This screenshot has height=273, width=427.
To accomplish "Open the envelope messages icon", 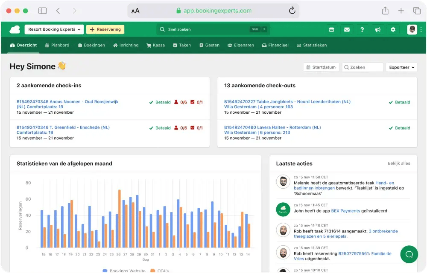I will point(347,30).
